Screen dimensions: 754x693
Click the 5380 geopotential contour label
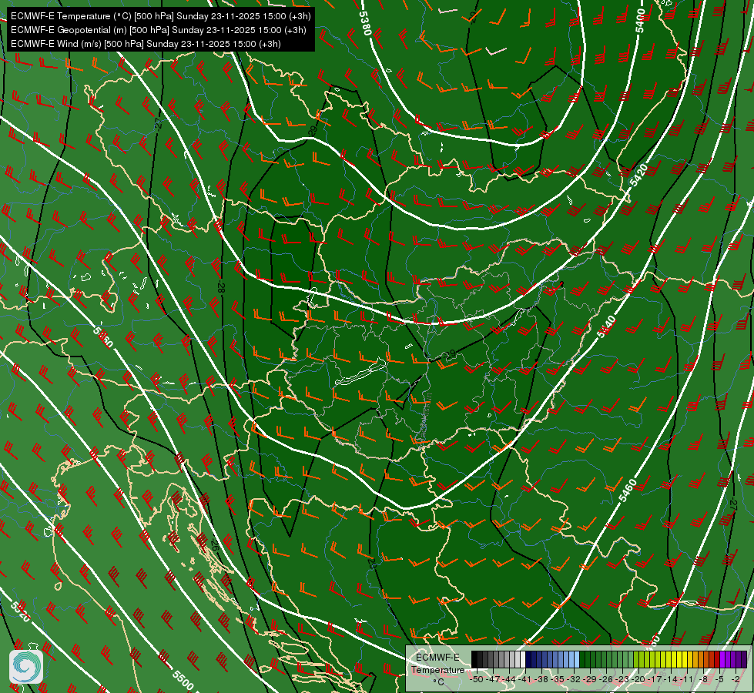(365, 22)
